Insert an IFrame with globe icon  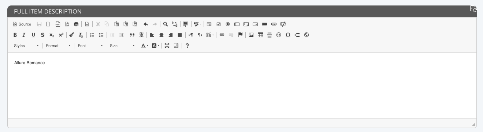[x=306, y=35]
